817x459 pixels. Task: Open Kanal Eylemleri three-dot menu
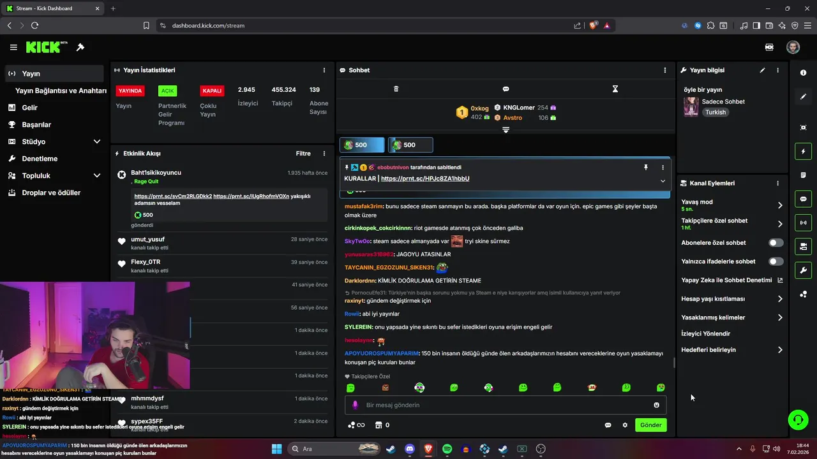(x=777, y=183)
